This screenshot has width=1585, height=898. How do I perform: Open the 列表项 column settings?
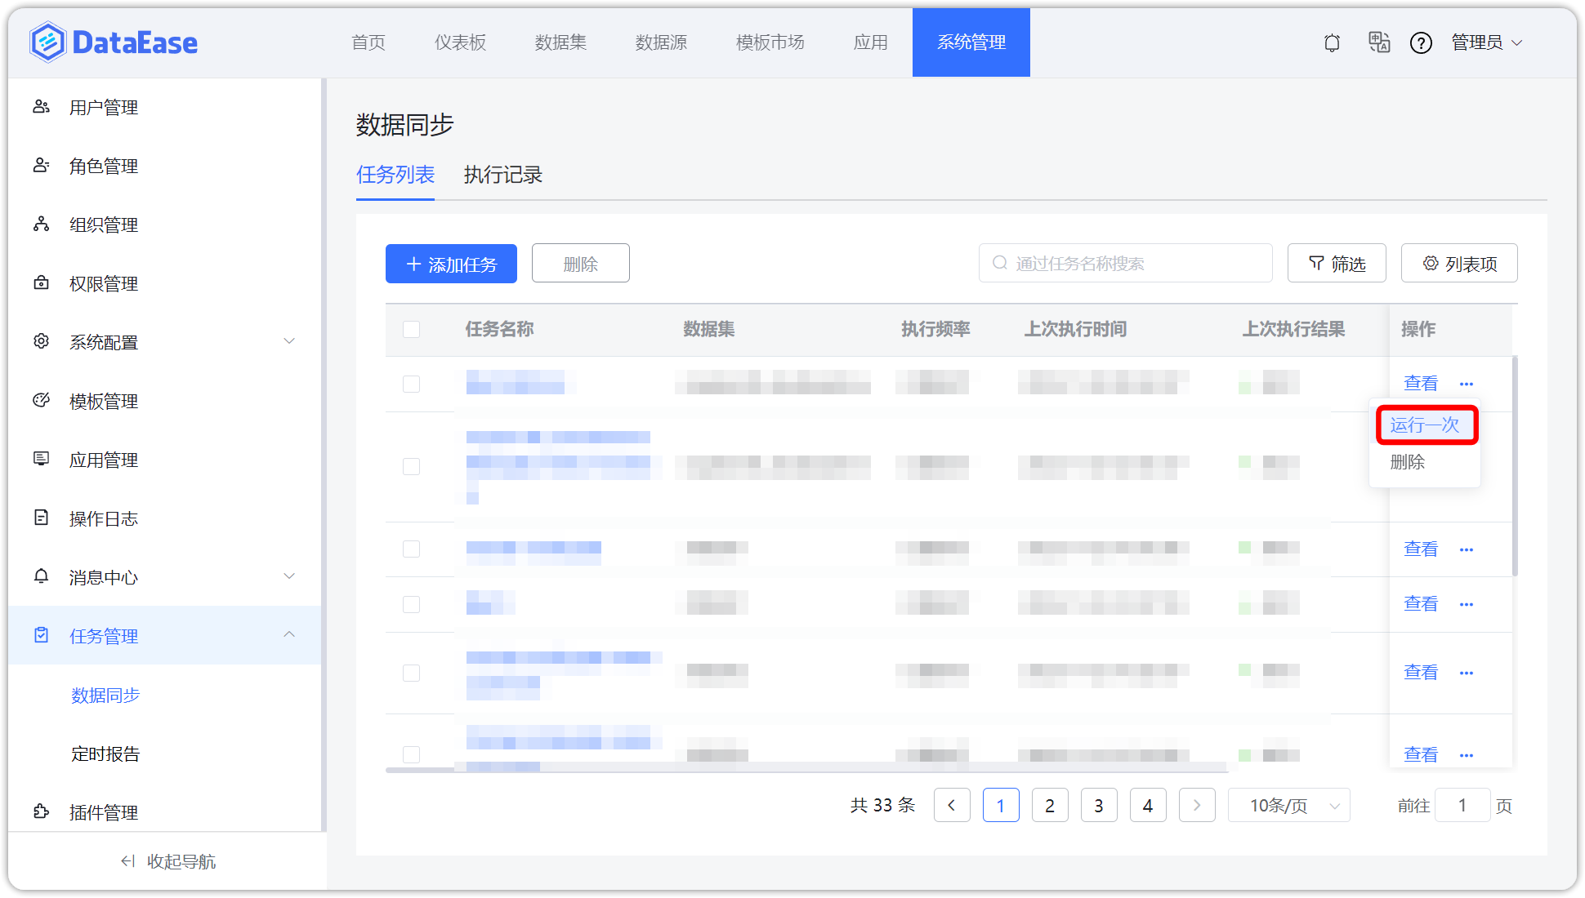pos(1459,263)
